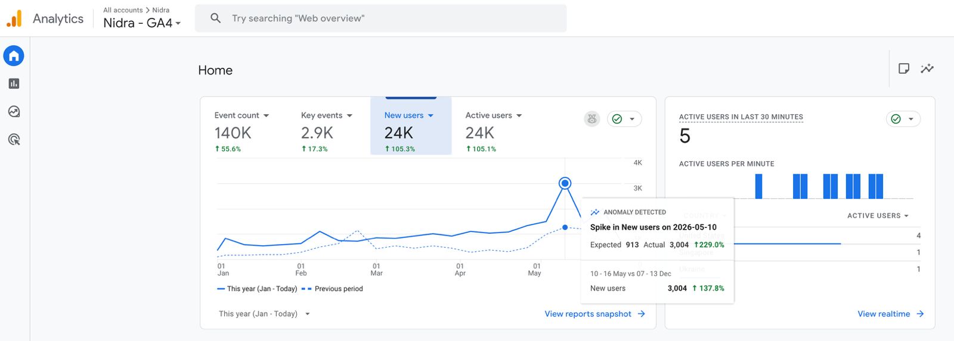Click the Home page title
Image resolution: width=954 pixels, height=341 pixels.
click(x=215, y=70)
